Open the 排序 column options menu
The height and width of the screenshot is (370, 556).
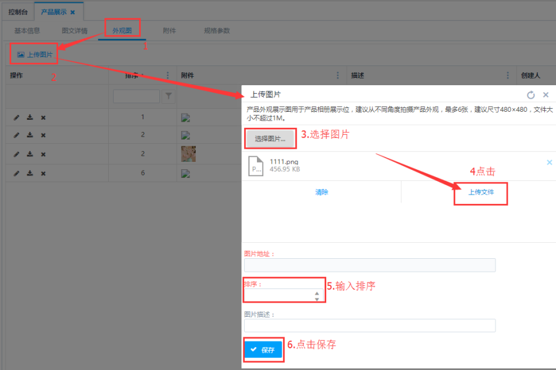167,75
